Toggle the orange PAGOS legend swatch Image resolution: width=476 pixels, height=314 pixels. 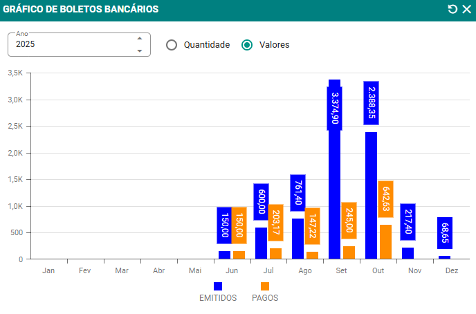[x=265, y=286]
